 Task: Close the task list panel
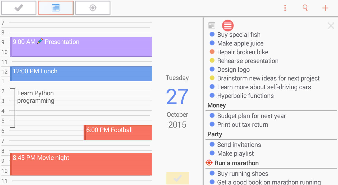point(331,26)
